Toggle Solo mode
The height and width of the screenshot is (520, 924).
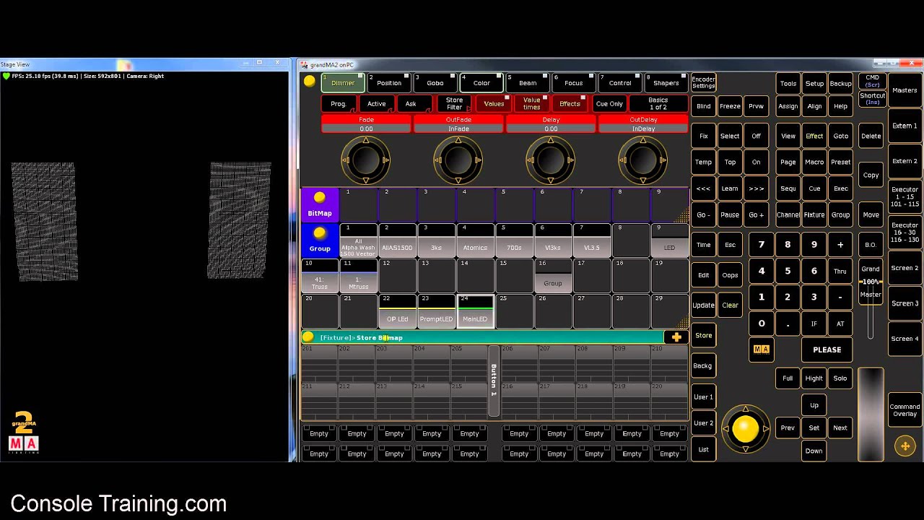click(x=840, y=378)
